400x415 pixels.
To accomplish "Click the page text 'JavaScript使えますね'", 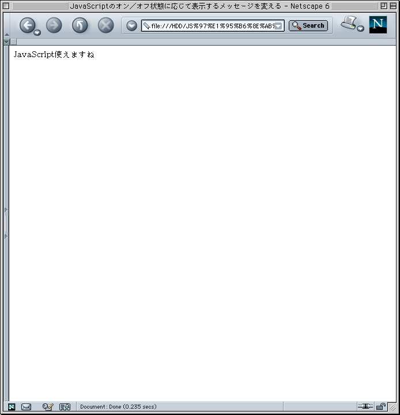I will (54, 54).
